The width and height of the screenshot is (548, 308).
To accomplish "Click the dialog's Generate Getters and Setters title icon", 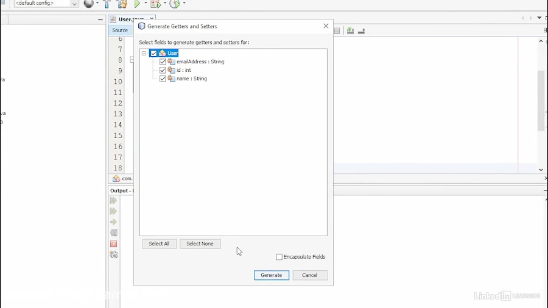I will tap(141, 26).
